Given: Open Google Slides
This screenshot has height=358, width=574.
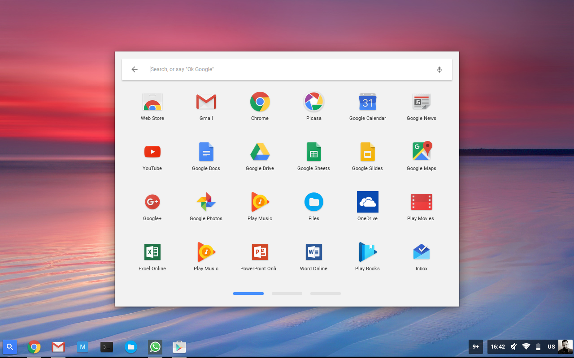Looking at the screenshot, I should [368, 157].
